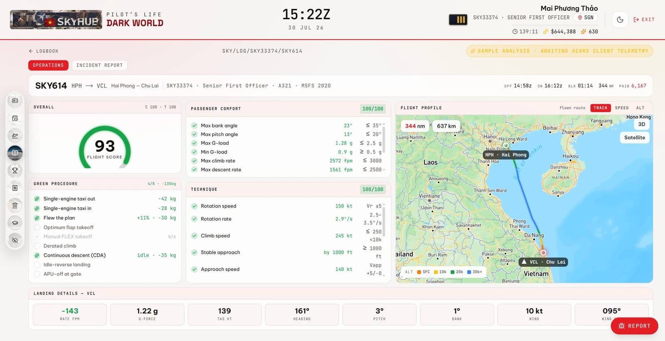The image size is (665, 341).
Task: Click the coin icon beside $644,388
Action: click(546, 32)
